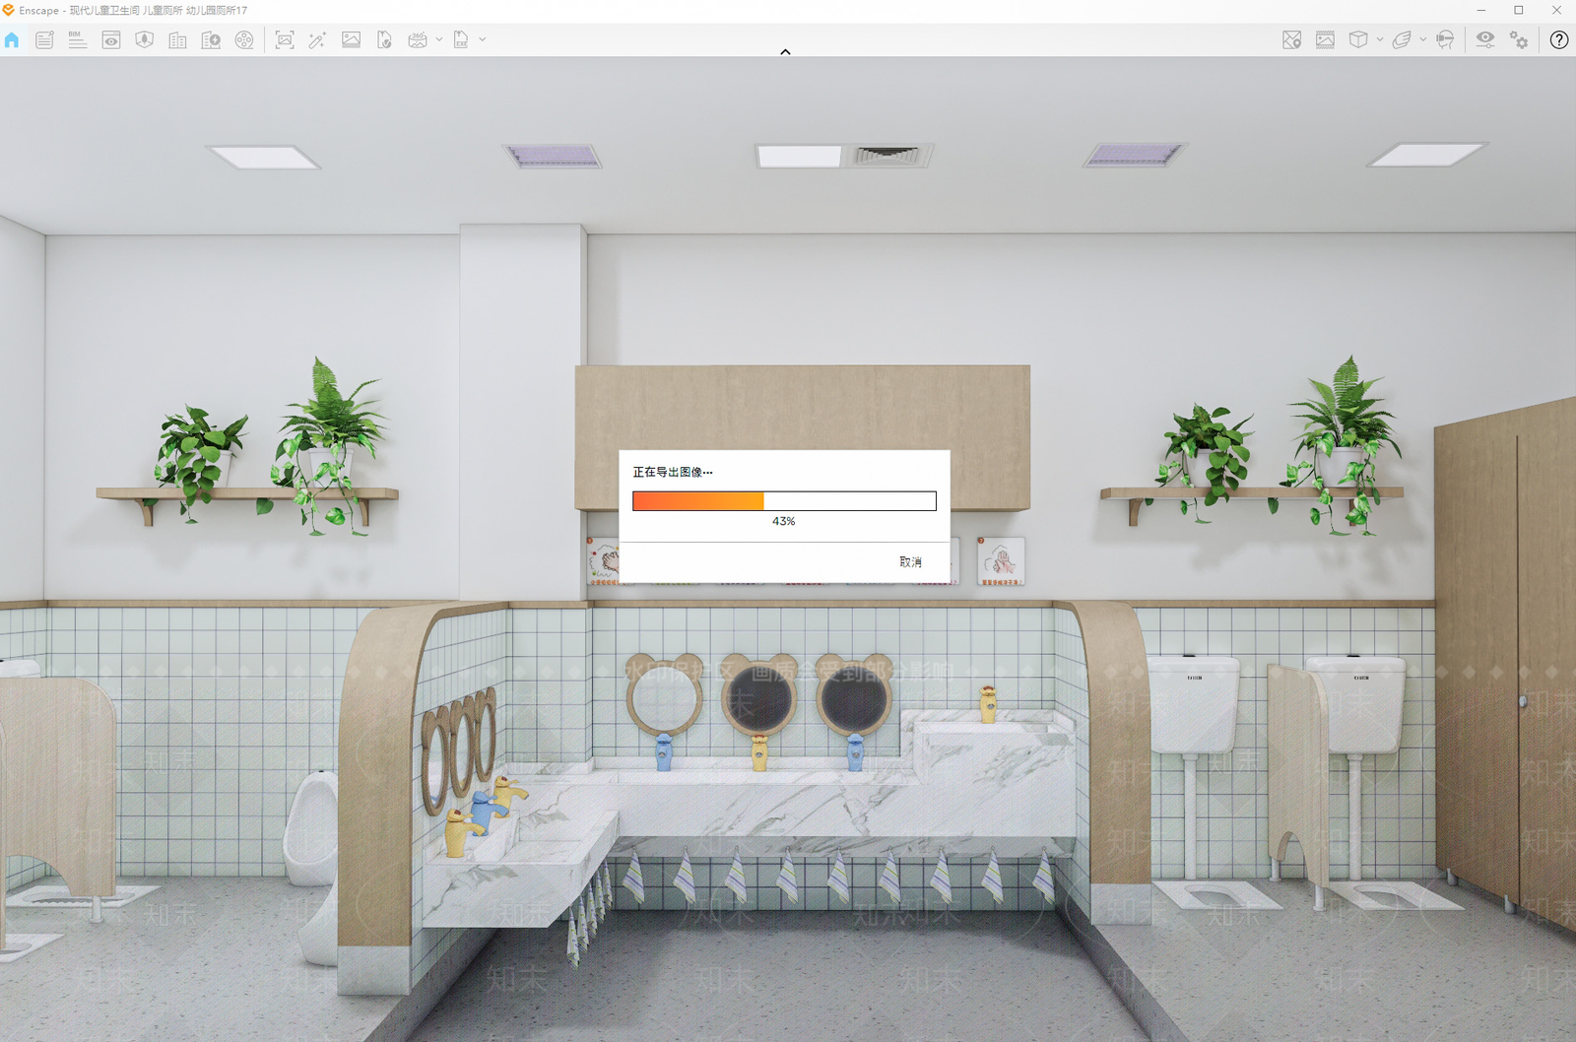Screen dimensions: 1576x1042
Task: Render a 360 panorama
Action: (x=418, y=40)
